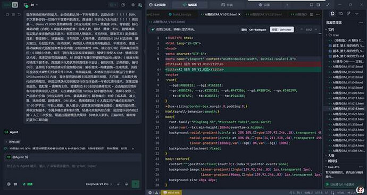Switch to the 编辑器 editor tab

tap(189, 5)
